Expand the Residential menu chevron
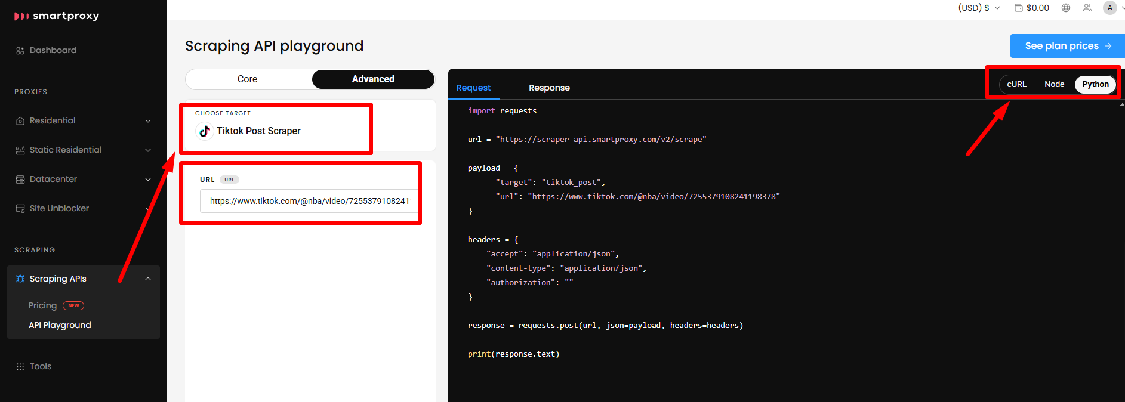Viewport: 1125px width, 402px height. [x=148, y=121]
